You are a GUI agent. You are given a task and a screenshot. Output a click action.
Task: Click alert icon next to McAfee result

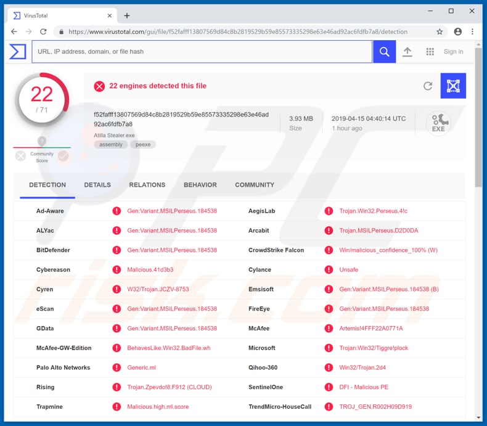point(329,329)
